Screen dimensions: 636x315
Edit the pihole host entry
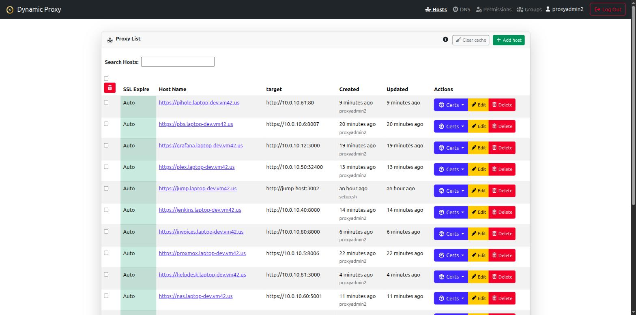(x=479, y=105)
